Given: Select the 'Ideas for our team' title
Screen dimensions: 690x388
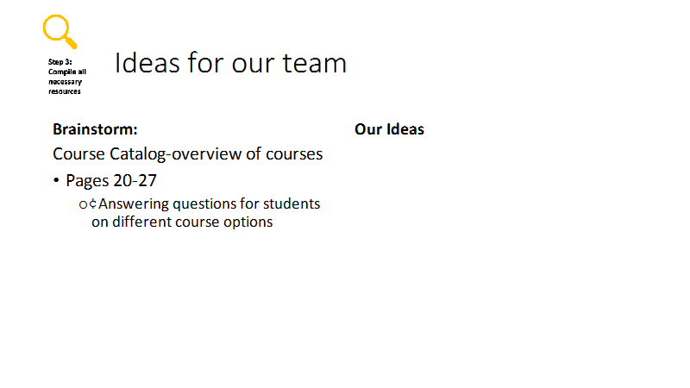Looking at the screenshot, I should pyautogui.click(x=230, y=62).
